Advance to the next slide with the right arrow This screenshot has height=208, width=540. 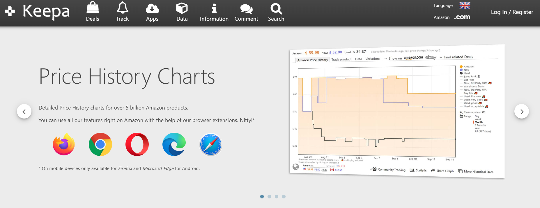pyautogui.click(x=522, y=111)
